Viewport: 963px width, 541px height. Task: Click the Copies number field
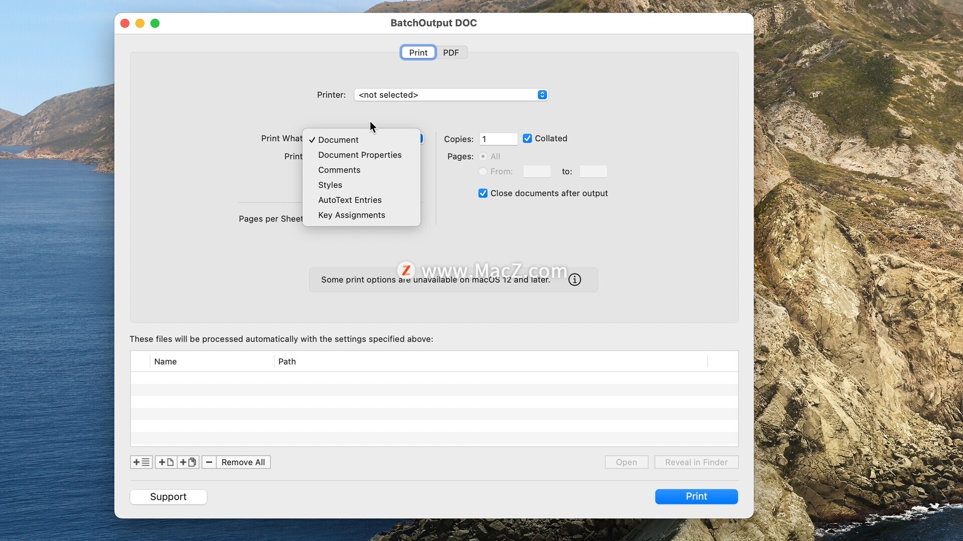click(x=499, y=139)
